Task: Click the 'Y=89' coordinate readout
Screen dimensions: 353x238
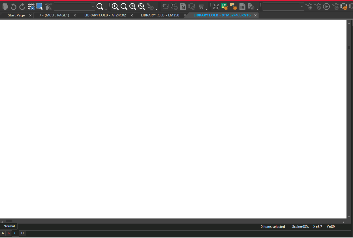Action: tap(331, 227)
